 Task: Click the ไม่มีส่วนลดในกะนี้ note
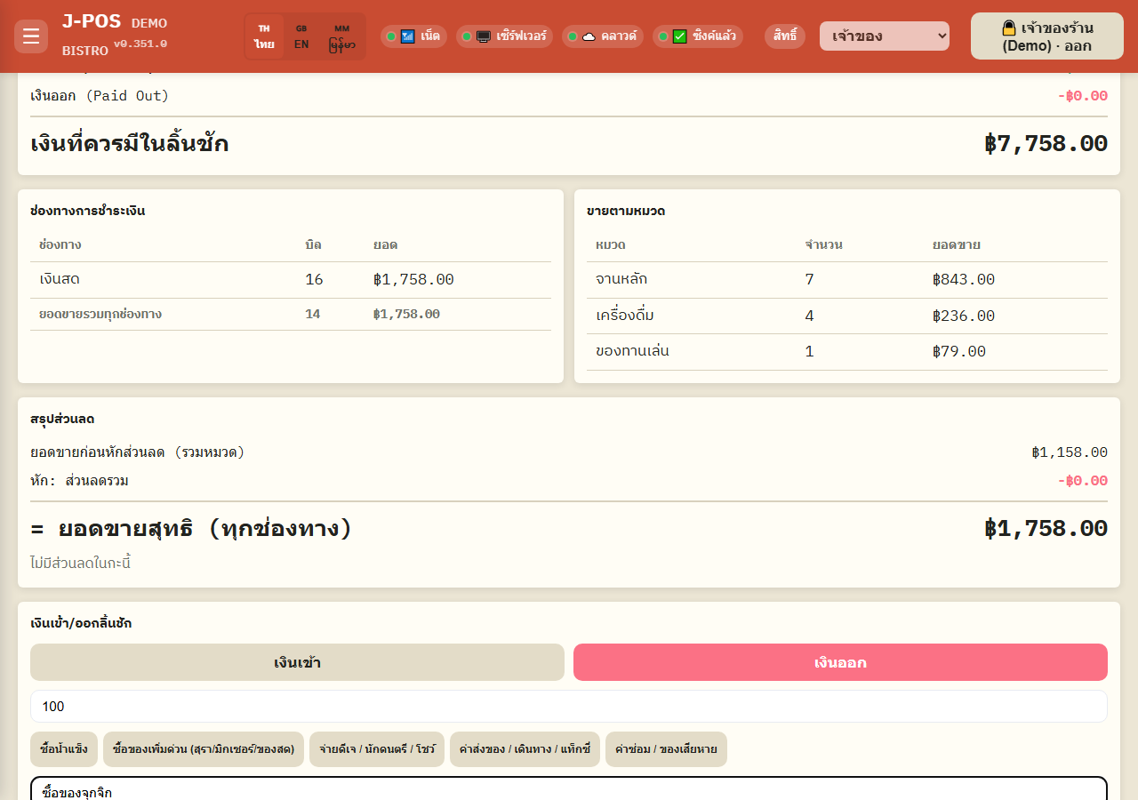tap(81, 564)
